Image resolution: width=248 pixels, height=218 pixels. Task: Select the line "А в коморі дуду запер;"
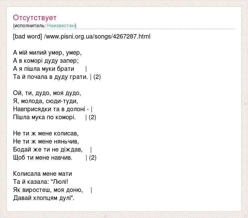[x=46, y=61]
